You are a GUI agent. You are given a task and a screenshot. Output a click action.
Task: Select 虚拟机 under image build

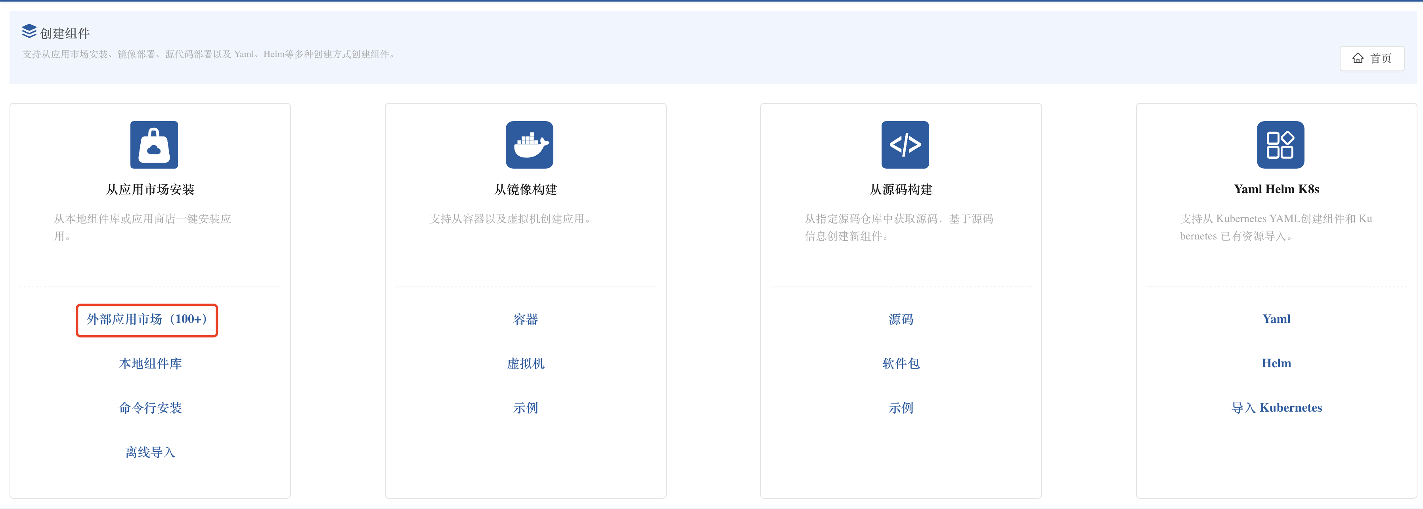click(525, 363)
